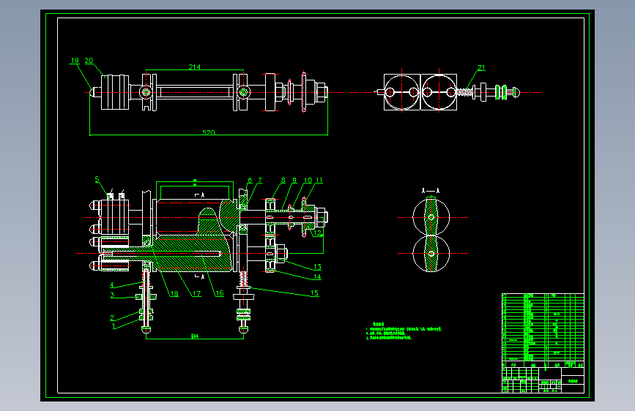Click part balloon number 3
The image size is (635, 411).
112,295
